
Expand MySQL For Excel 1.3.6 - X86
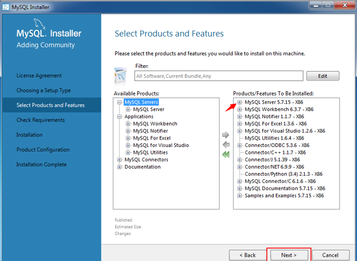[x=239, y=124]
